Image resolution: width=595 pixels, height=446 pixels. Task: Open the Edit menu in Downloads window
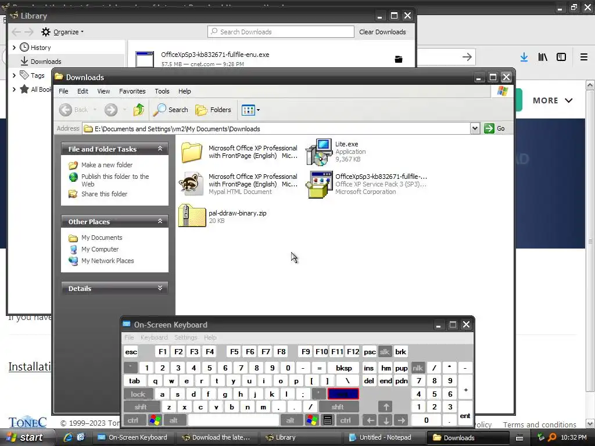coord(83,91)
